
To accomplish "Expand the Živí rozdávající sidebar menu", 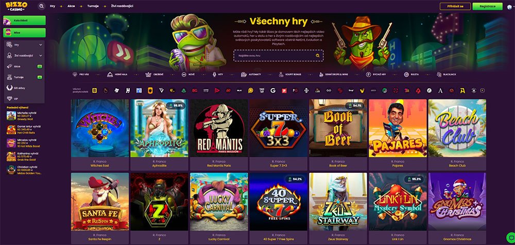I will 24,56.
